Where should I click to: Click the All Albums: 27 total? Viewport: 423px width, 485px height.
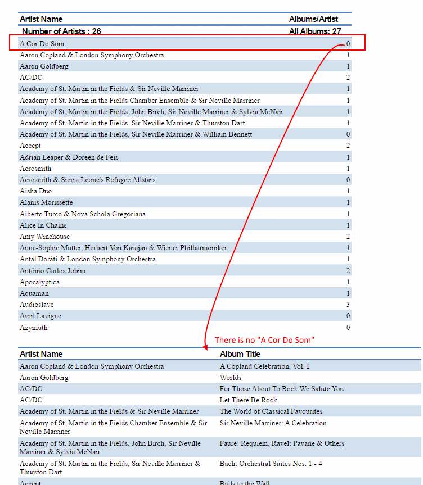314,31
